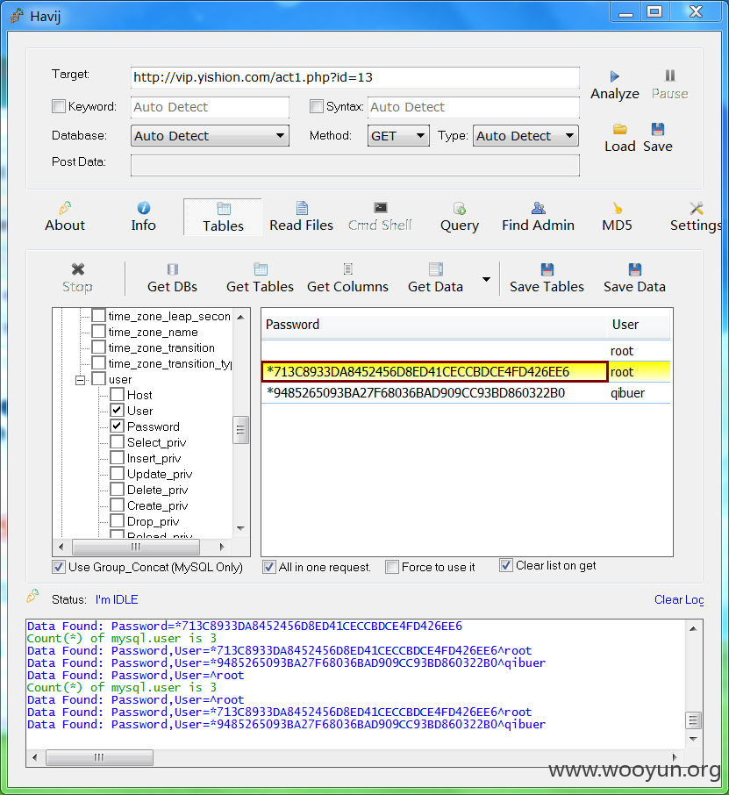729x795 pixels.
Task: Minimize the Havij window
Action: (625, 12)
